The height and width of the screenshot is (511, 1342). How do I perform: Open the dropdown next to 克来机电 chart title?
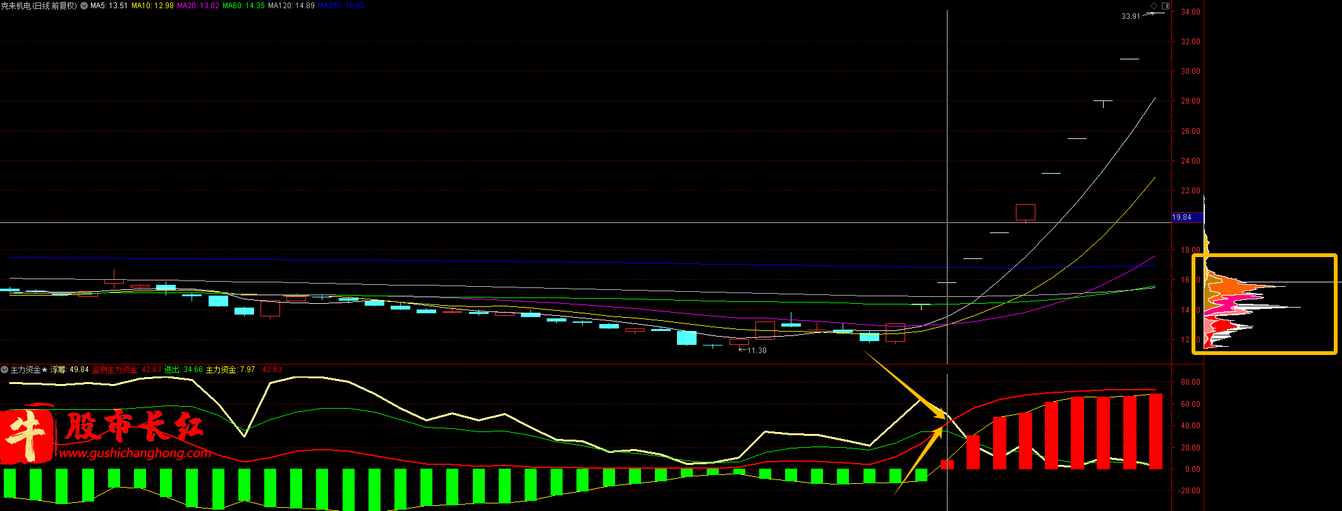(84, 6)
